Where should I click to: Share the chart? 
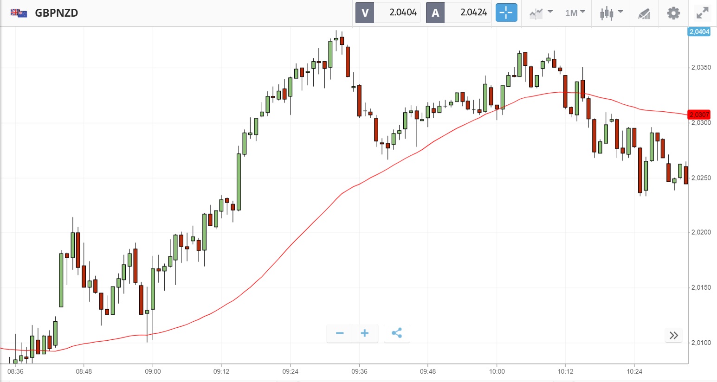point(397,333)
